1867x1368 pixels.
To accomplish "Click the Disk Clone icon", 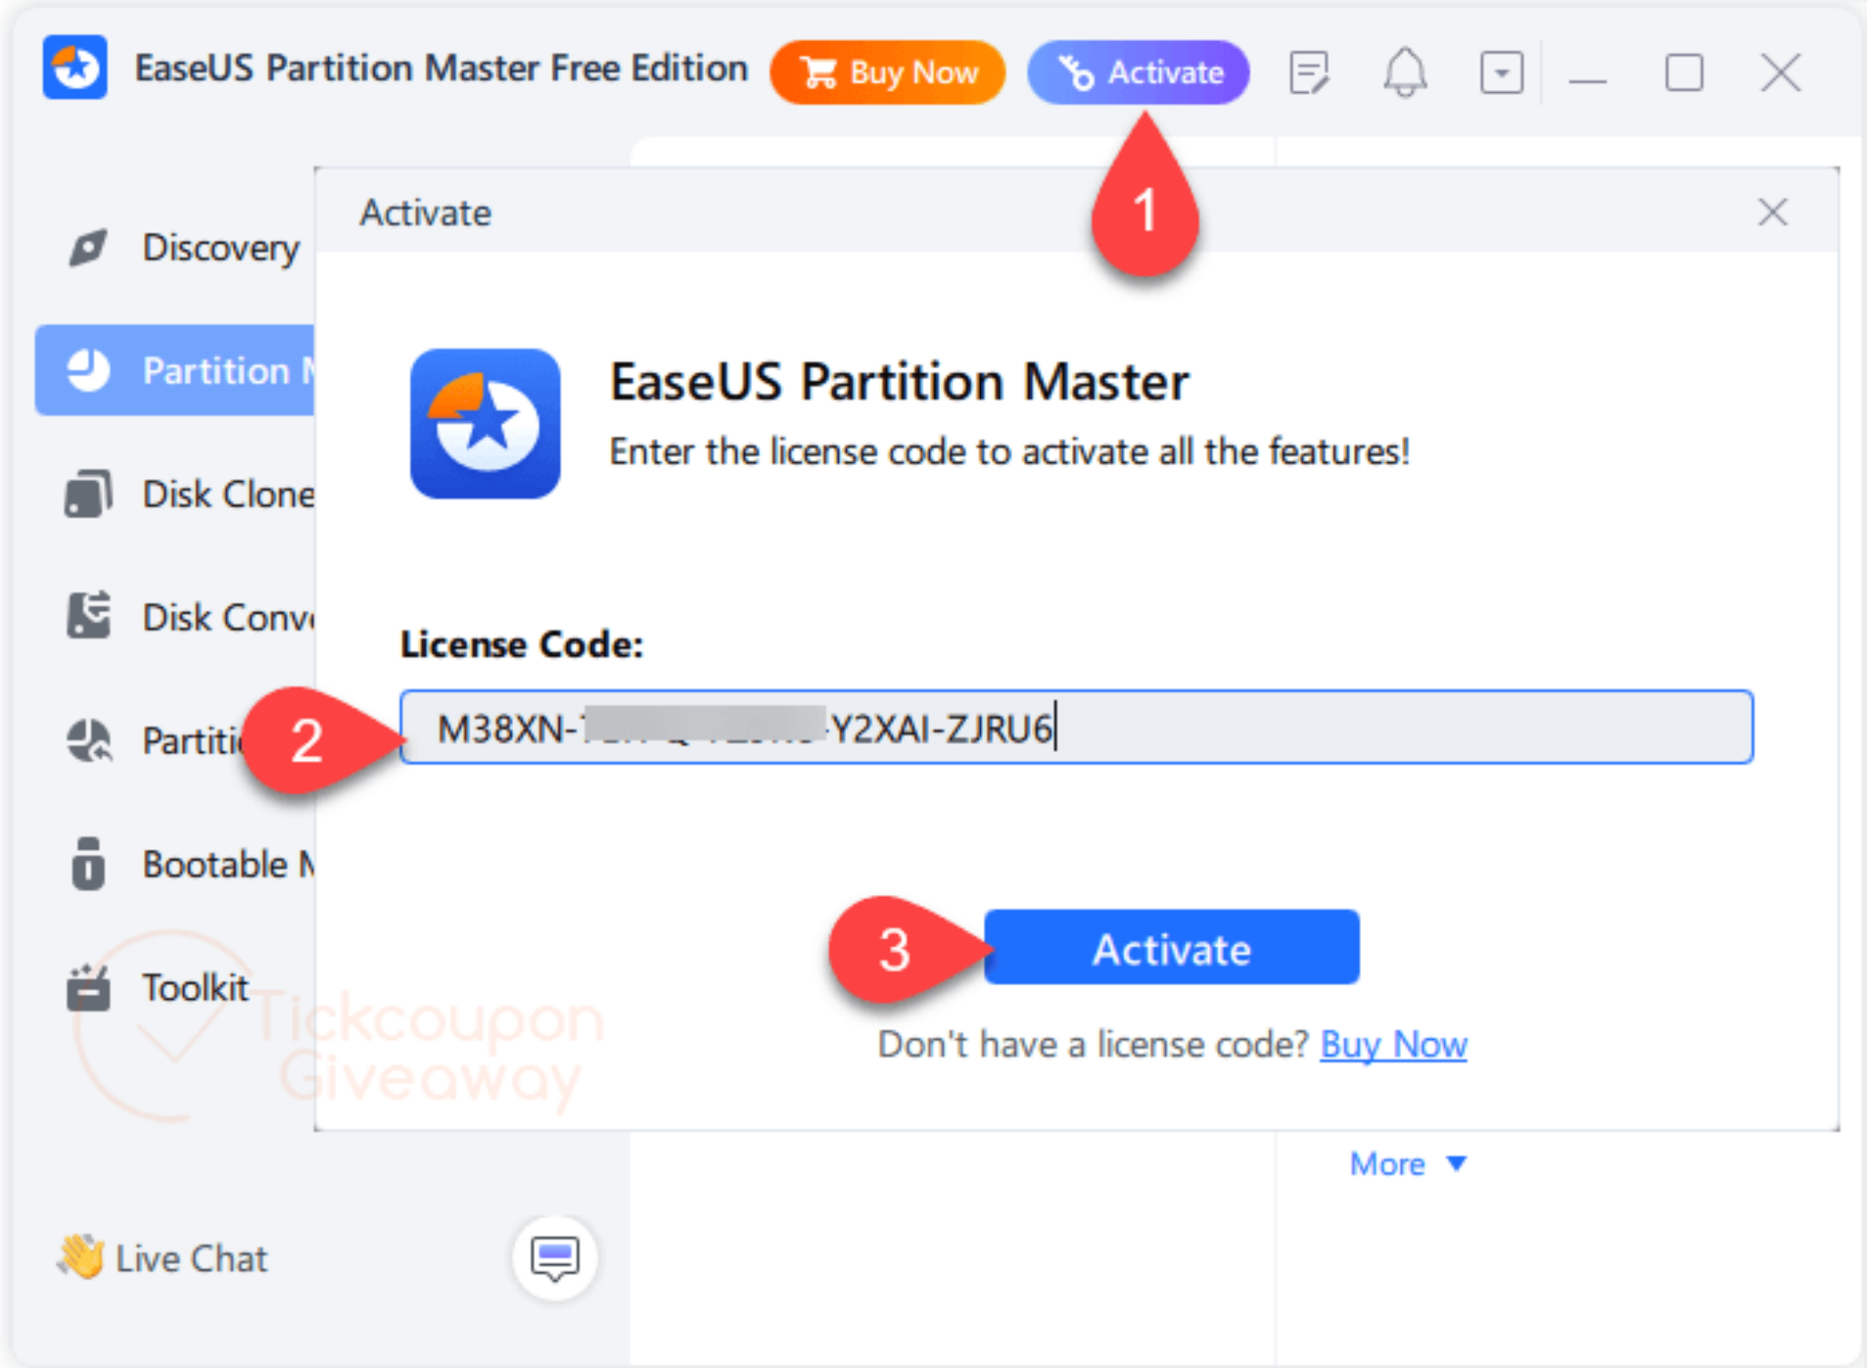I will (88, 494).
